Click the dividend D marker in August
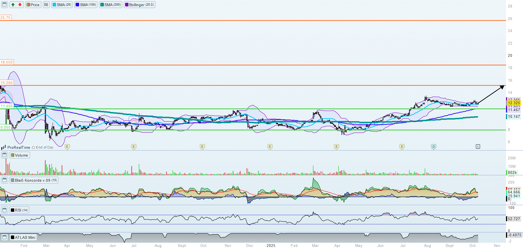523x248 pixels. [x=434, y=147]
